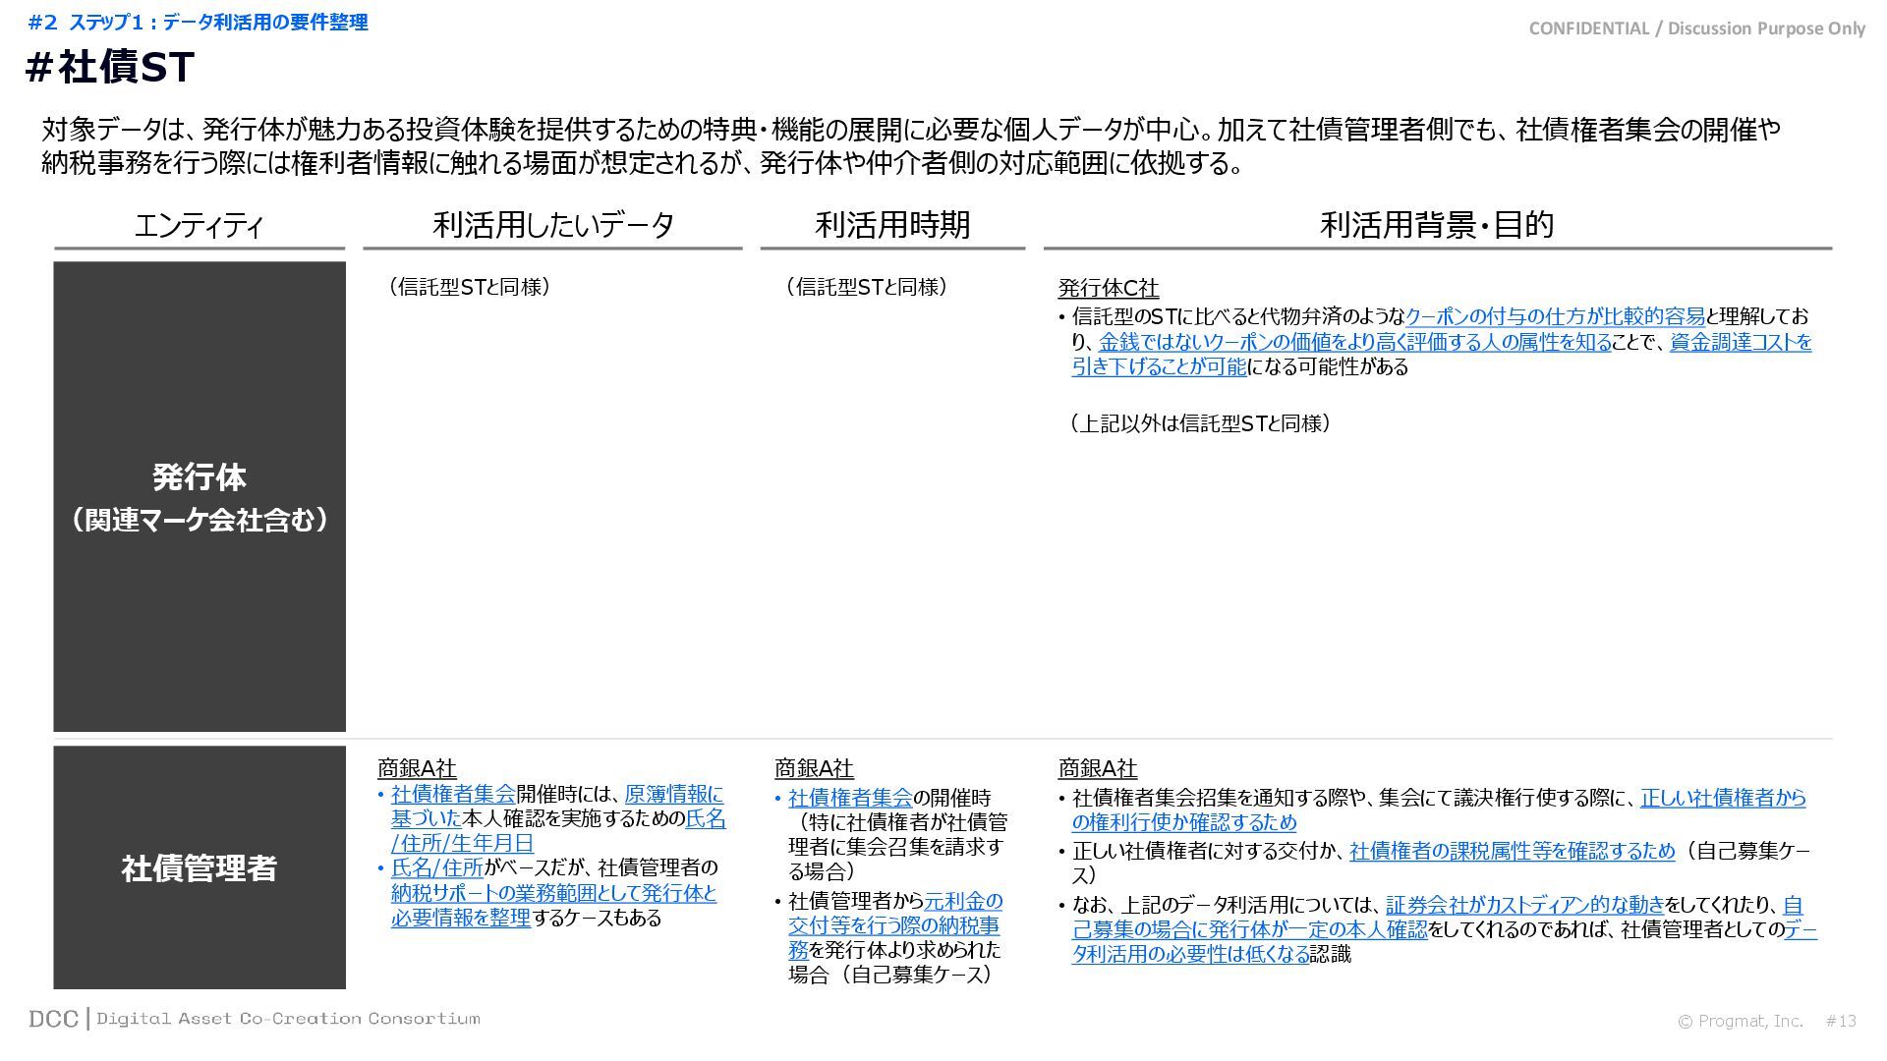1887x1061 pixels.
Task: Click 証券会社がカストディアン的な動き link
Action: pyautogui.click(x=1524, y=905)
